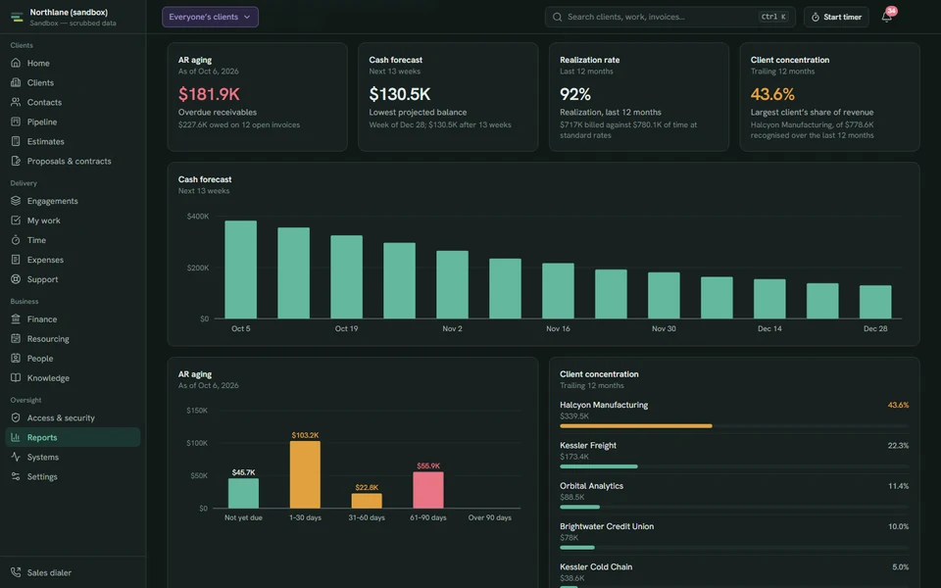Open Contacts via its people icon
The image size is (941, 588).
16,102
